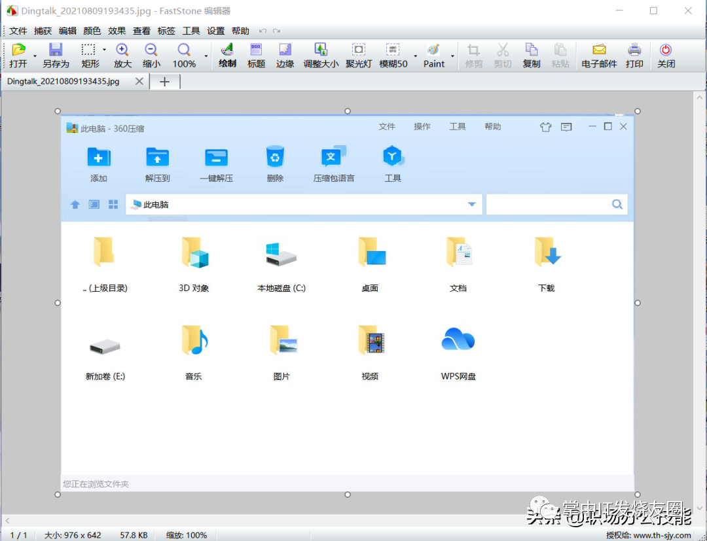Switch to list view in 360压缩

pos(94,205)
